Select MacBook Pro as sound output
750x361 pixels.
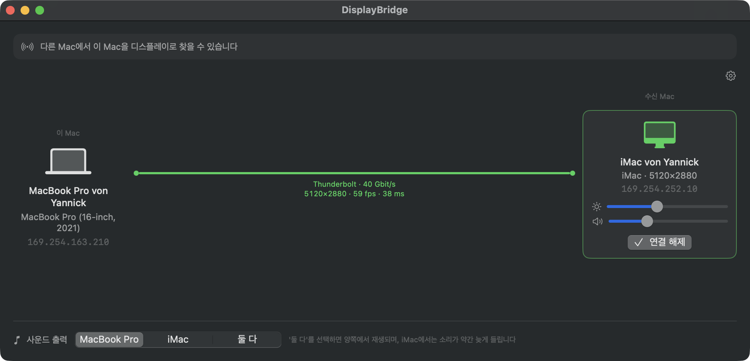coord(109,339)
